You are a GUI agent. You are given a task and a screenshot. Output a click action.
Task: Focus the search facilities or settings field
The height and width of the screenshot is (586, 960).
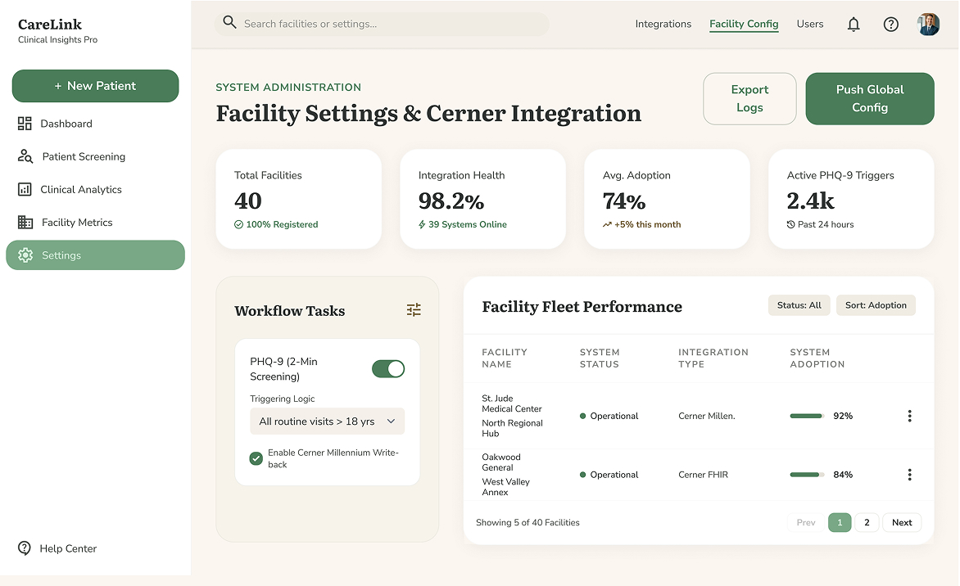(x=382, y=24)
